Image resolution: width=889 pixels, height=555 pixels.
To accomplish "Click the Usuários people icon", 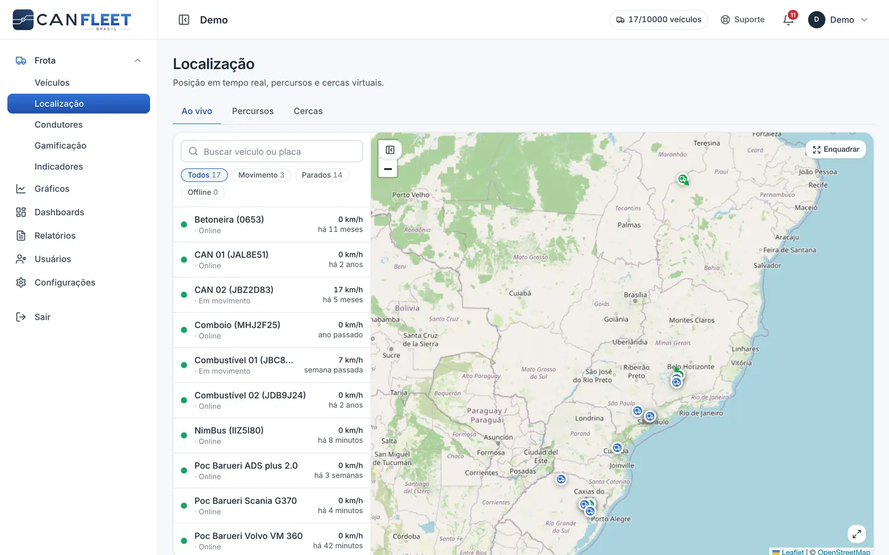I will (21, 259).
